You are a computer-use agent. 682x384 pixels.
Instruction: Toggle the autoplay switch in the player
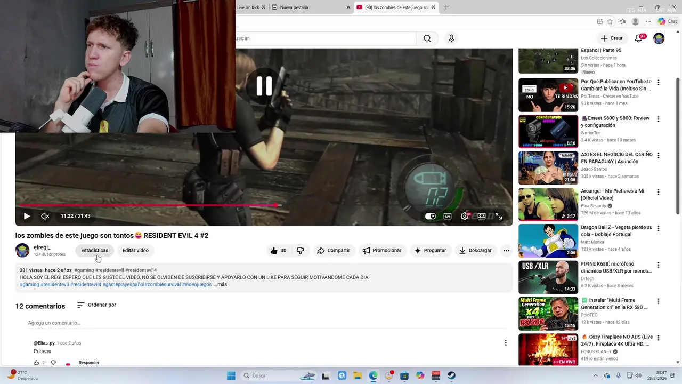tap(430, 216)
